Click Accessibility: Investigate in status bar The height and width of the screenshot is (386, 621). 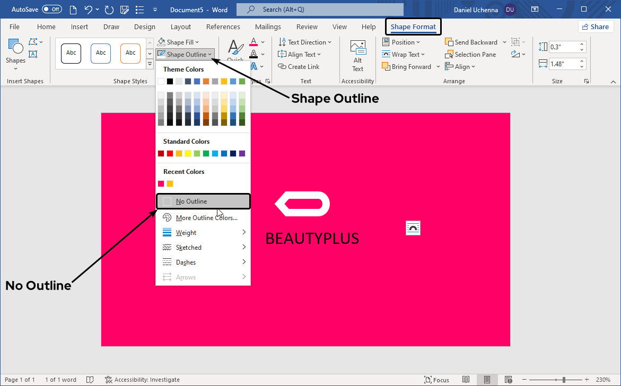pos(142,380)
